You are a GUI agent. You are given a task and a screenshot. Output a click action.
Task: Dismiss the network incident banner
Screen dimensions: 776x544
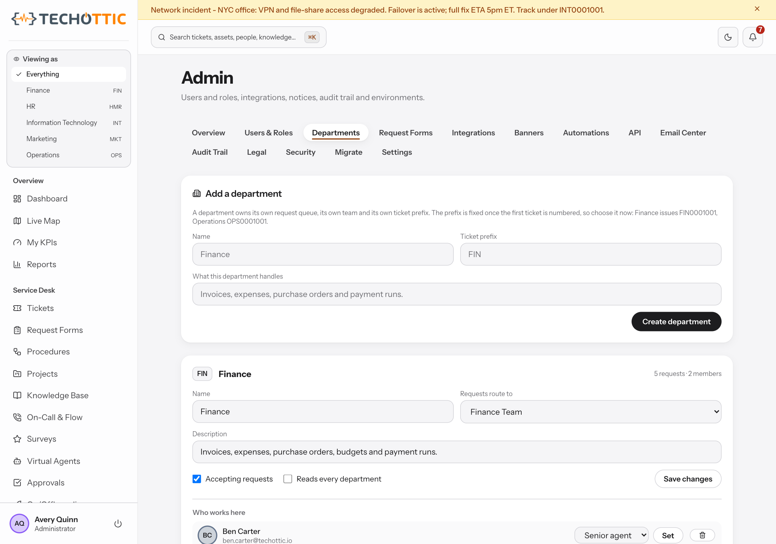click(x=757, y=9)
